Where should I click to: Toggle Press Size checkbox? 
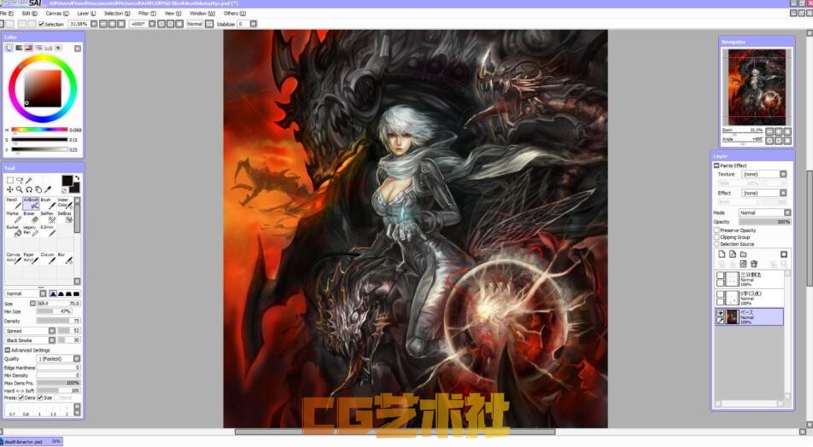coord(40,398)
